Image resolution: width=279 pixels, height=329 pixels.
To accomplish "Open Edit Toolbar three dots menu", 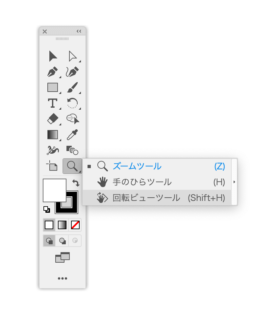I will [x=63, y=278].
